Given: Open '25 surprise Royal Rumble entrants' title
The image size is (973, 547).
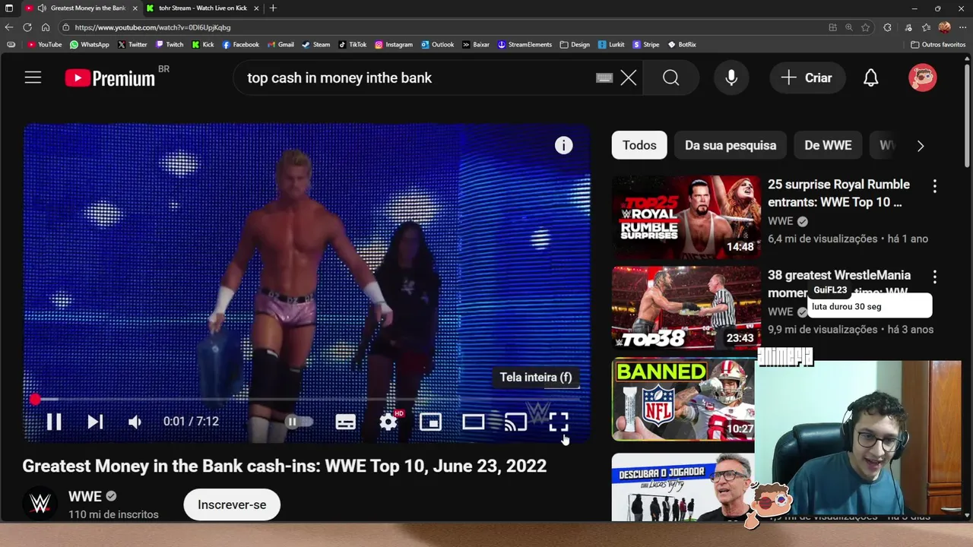Looking at the screenshot, I should (838, 193).
